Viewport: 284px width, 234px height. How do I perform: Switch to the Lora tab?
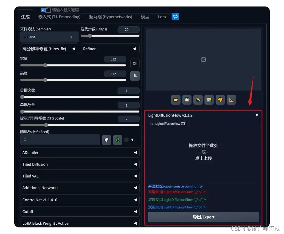tap(162, 17)
